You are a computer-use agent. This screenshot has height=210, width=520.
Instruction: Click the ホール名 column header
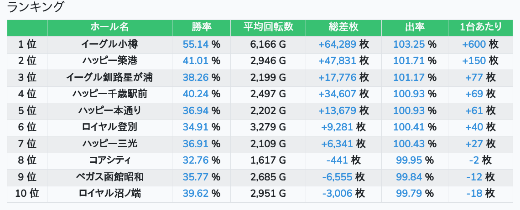pos(109,27)
